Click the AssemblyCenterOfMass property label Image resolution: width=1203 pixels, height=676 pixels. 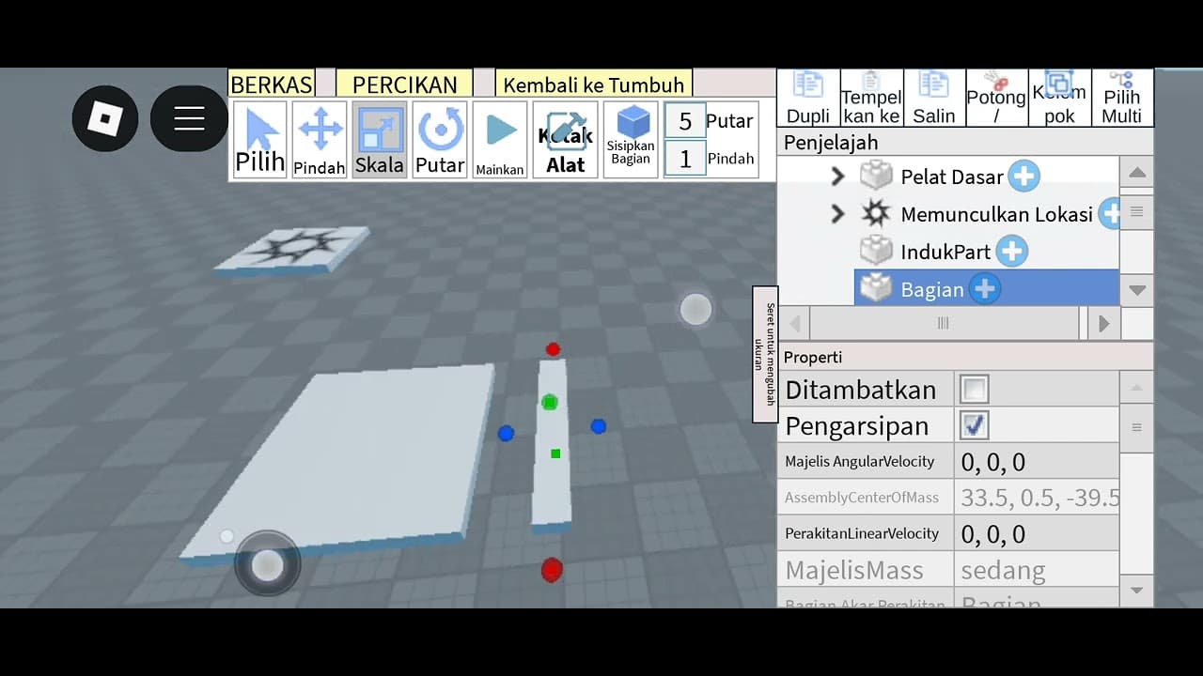(862, 498)
